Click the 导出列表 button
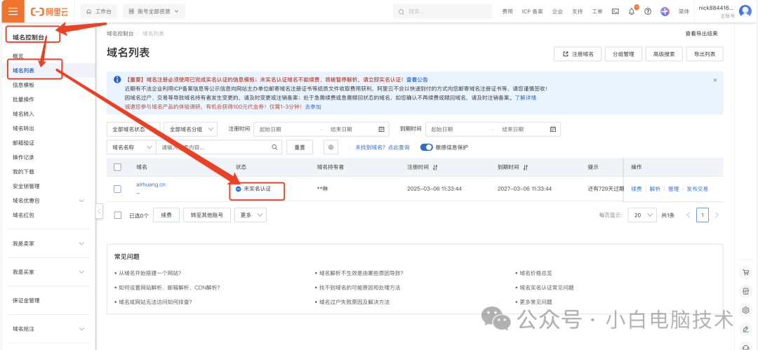Image resolution: width=758 pixels, height=350 pixels. pos(705,54)
